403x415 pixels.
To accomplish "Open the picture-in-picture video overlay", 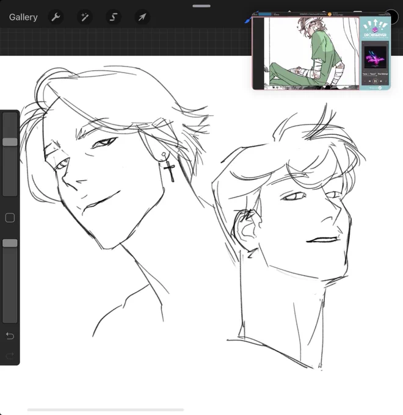I will [321, 51].
